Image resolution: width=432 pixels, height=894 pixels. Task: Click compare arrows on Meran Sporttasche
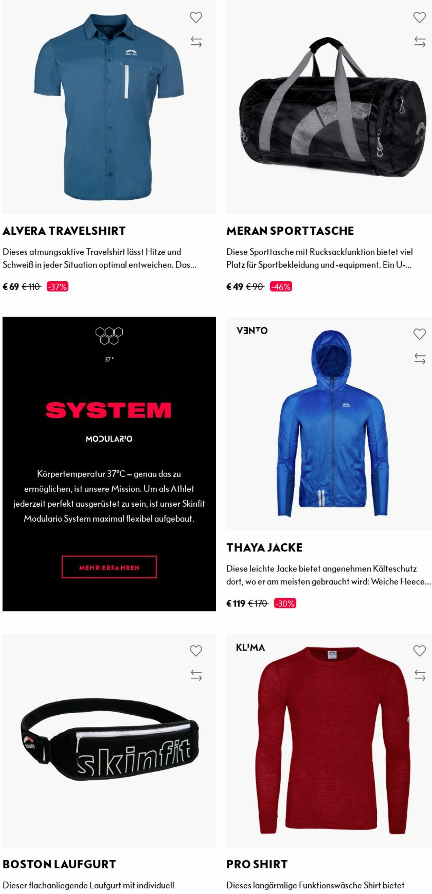pos(420,42)
